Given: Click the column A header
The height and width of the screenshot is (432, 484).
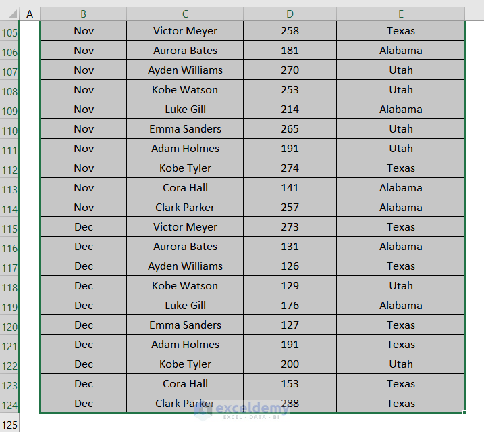Looking at the screenshot, I should pyautogui.click(x=30, y=14).
